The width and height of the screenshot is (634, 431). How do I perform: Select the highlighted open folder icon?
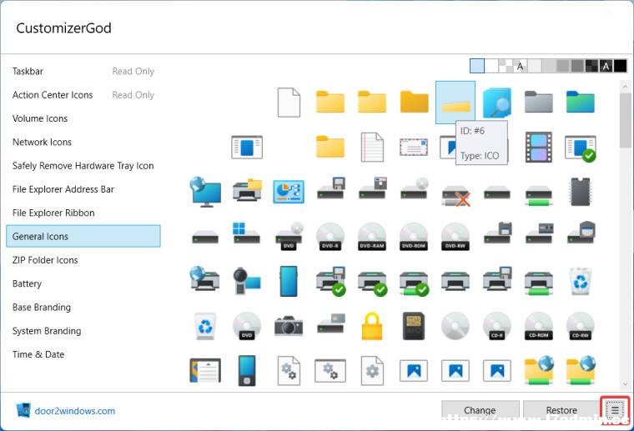[455, 103]
